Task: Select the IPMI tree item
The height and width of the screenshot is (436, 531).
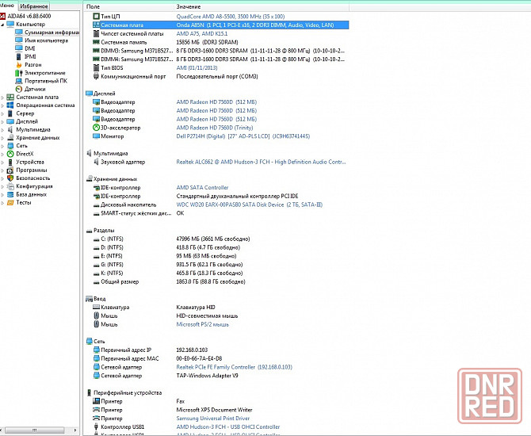Action: 30,56
